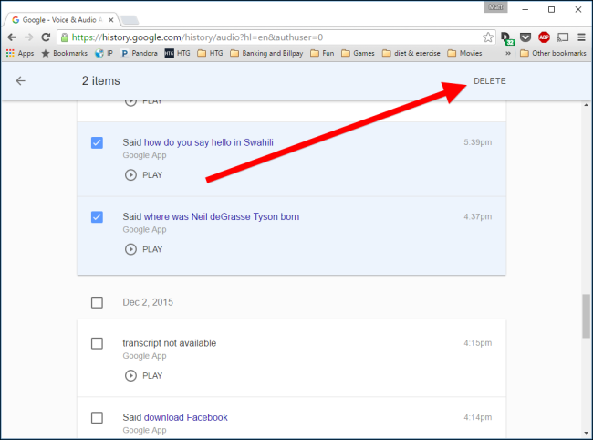Open the Other bookmarks folder

point(553,53)
